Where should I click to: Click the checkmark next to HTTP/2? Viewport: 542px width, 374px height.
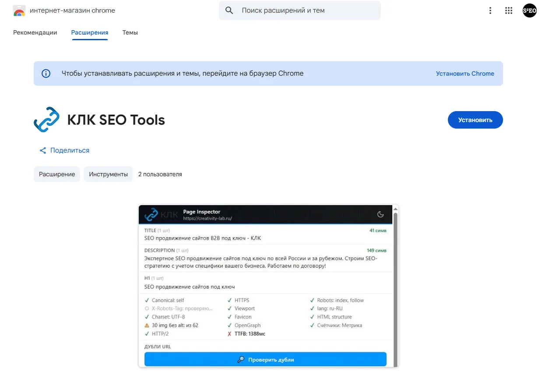pos(147,334)
